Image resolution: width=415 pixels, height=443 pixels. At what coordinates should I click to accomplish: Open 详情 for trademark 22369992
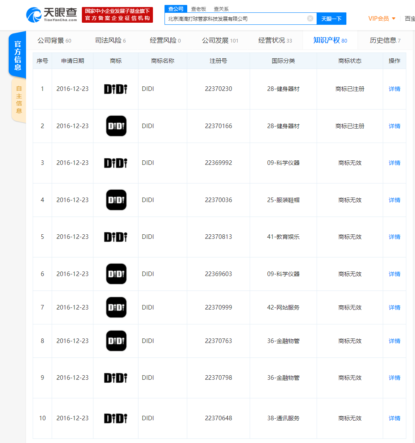(x=394, y=163)
